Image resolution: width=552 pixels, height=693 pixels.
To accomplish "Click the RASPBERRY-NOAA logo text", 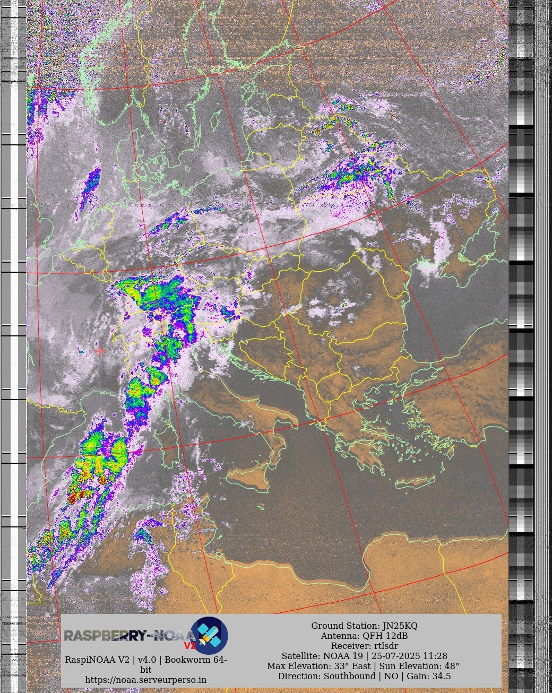I will [x=125, y=635].
